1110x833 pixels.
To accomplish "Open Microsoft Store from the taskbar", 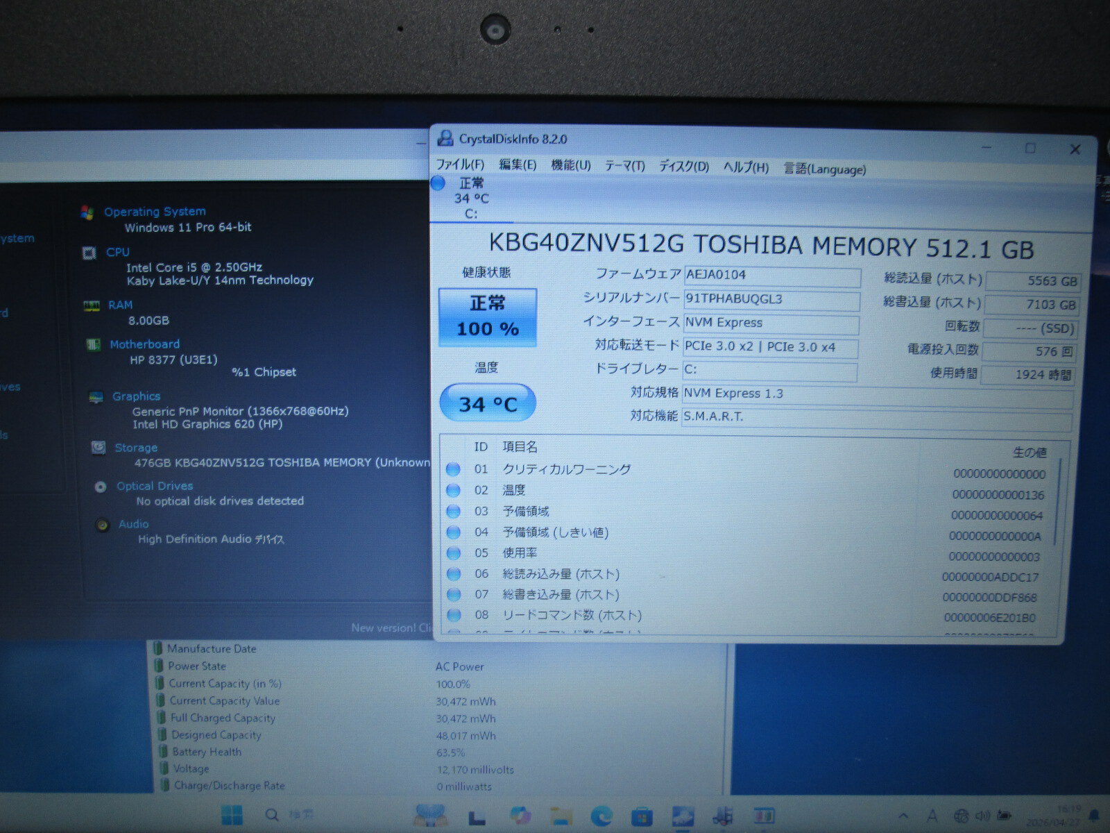I will (x=642, y=816).
